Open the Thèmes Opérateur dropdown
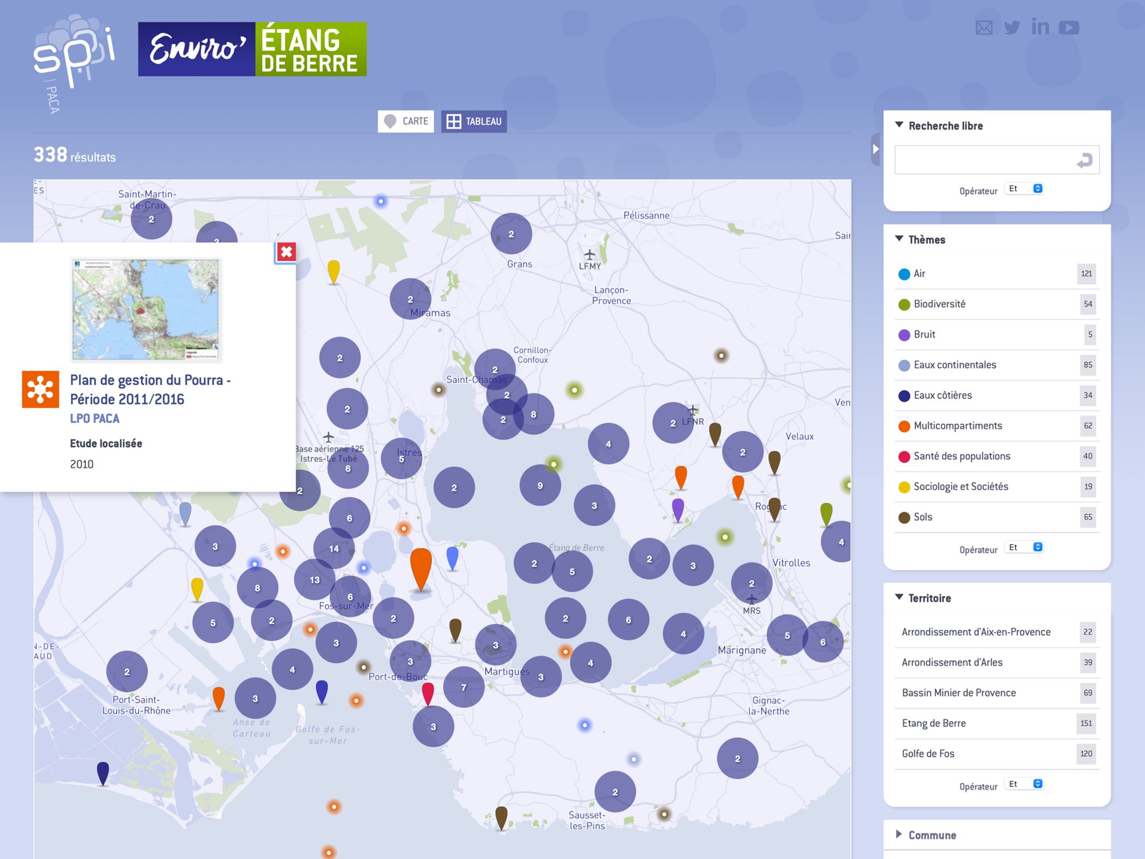 click(x=1024, y=547)
